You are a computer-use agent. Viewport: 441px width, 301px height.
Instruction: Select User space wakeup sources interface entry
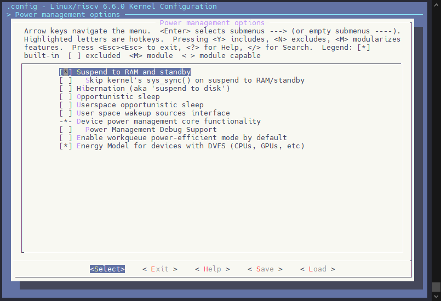[153, 113]
